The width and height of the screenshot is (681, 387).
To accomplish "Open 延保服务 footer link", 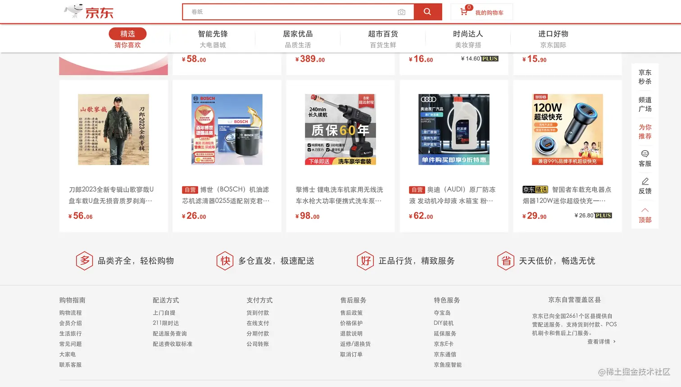I will 445,333.
